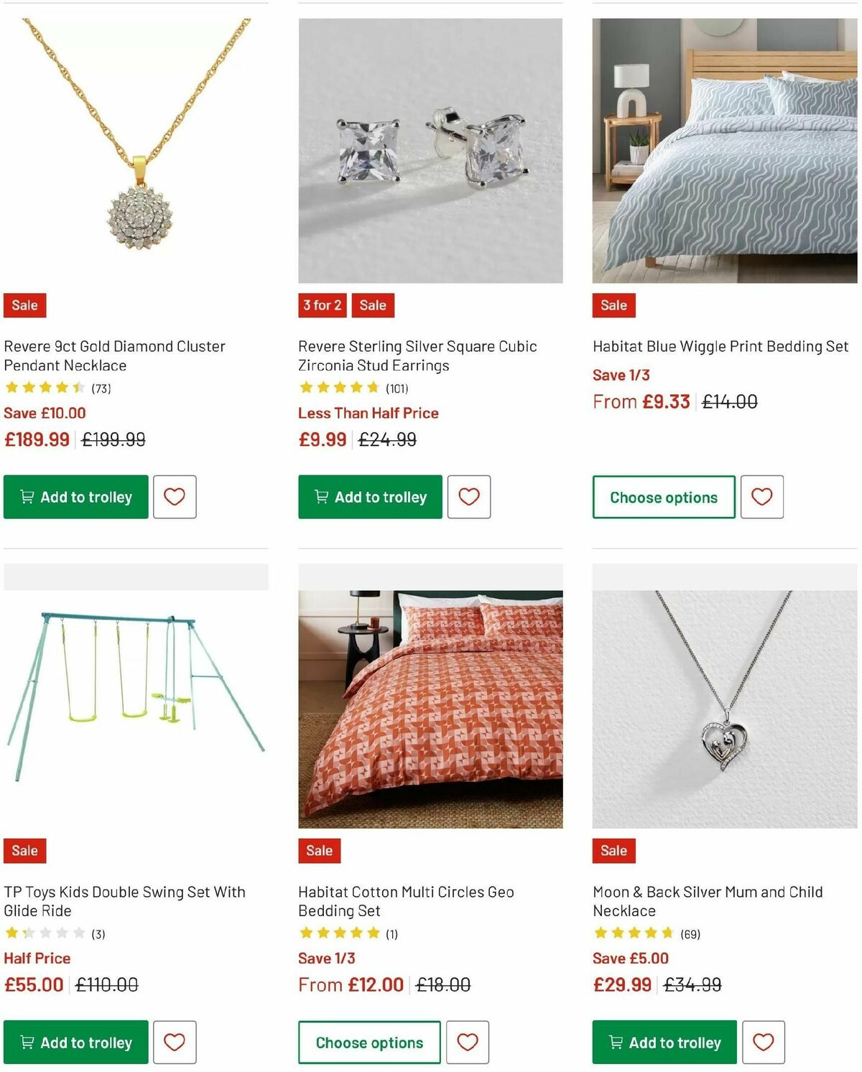This screenshot has width=862, height=1072.
Task: Add diamond cluster pendant necklace to wishlist
Action: (x=175, y=496)
